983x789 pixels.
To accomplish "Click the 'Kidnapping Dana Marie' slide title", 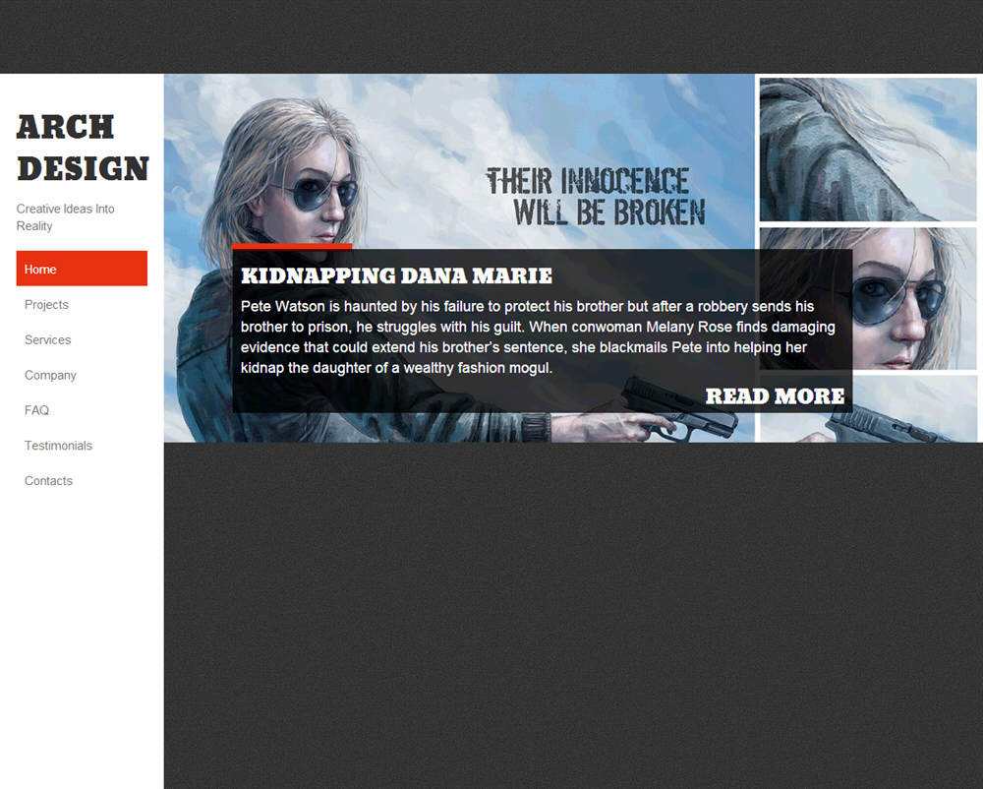I will point(396,276).
